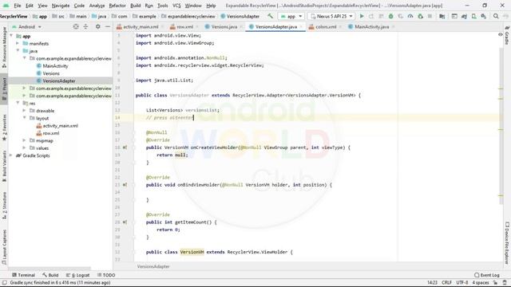Open the SDK Manager icon

(484, 16)
